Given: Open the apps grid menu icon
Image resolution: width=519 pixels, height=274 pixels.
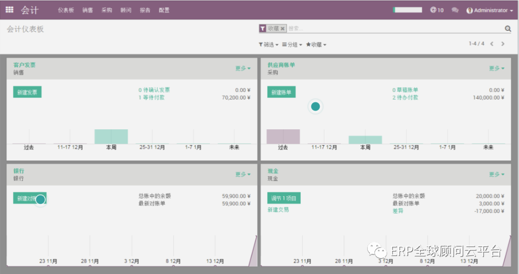Looking at the screenshot, I should [10, 10].
